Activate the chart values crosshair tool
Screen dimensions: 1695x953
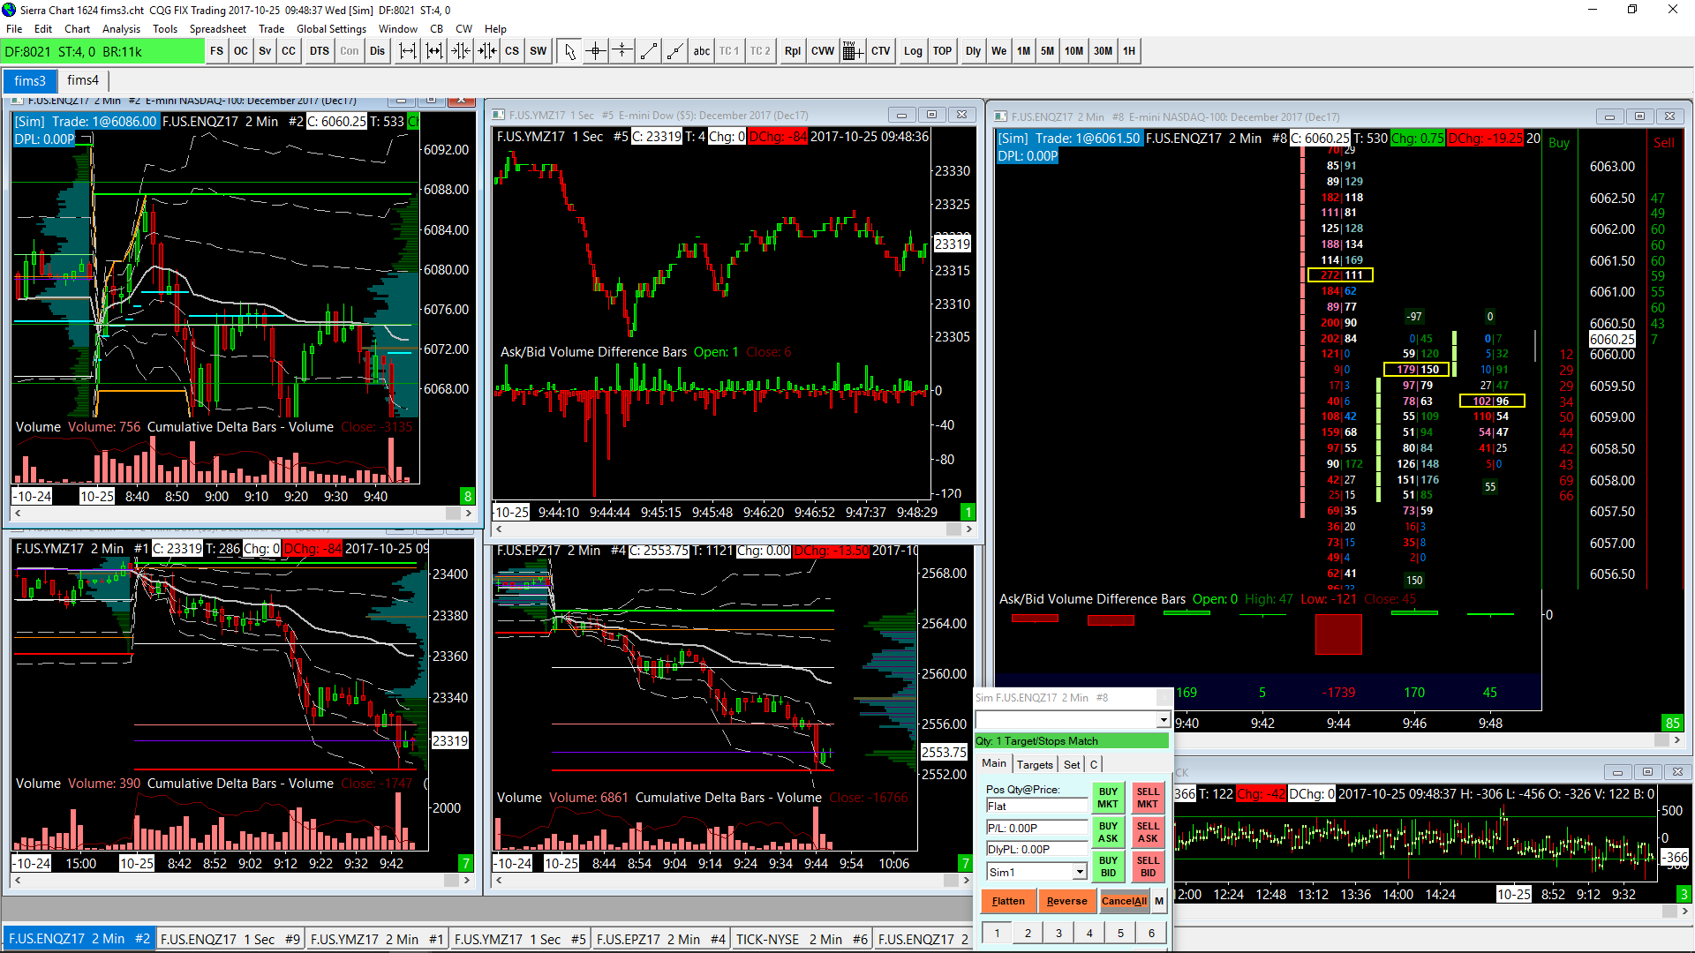pyautogui.click(x=596, y=51)
